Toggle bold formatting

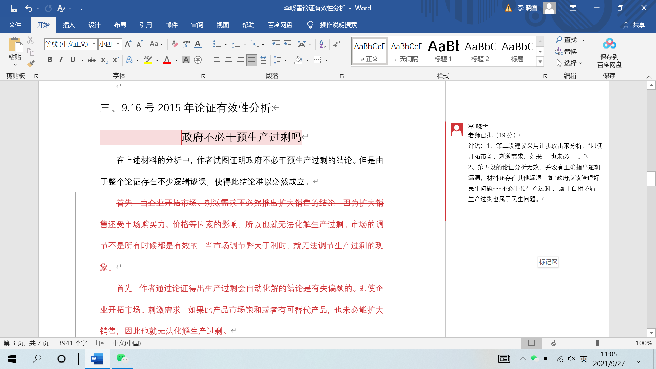pos(50,59)
